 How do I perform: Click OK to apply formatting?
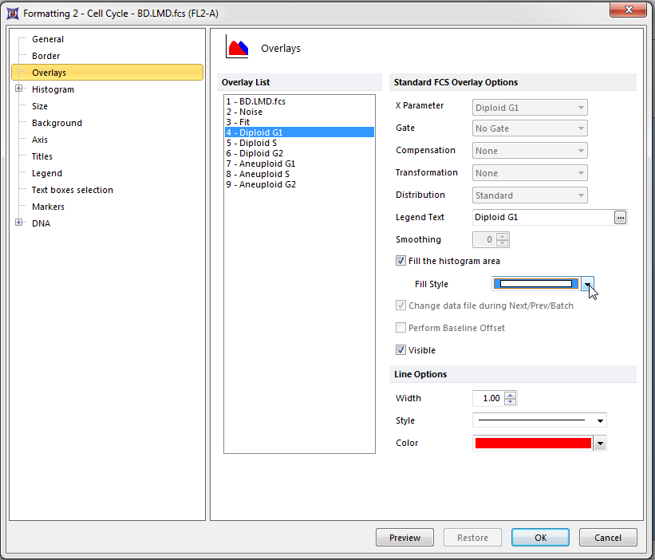[540, 538]
